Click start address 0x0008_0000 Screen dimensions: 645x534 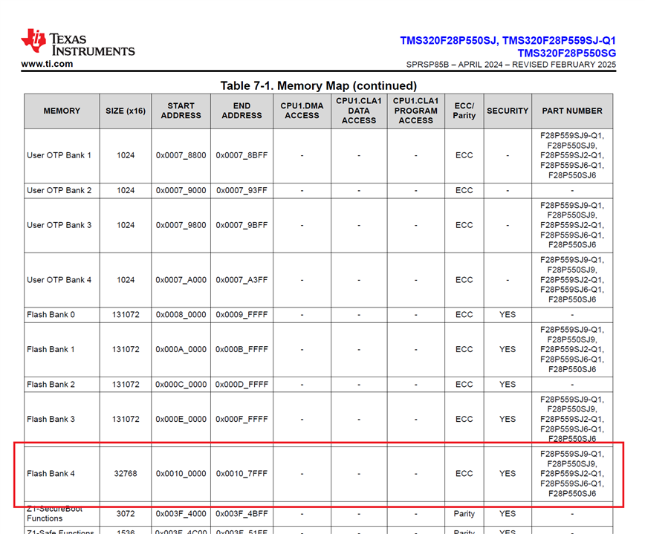point(181,314)
